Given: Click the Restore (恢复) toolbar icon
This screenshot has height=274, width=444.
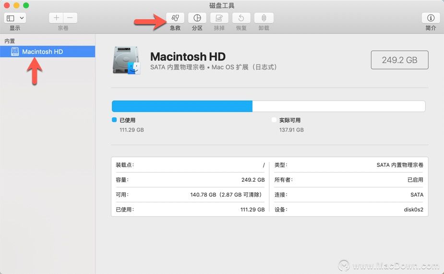Looking at the screenshot, I should point(241,18).
